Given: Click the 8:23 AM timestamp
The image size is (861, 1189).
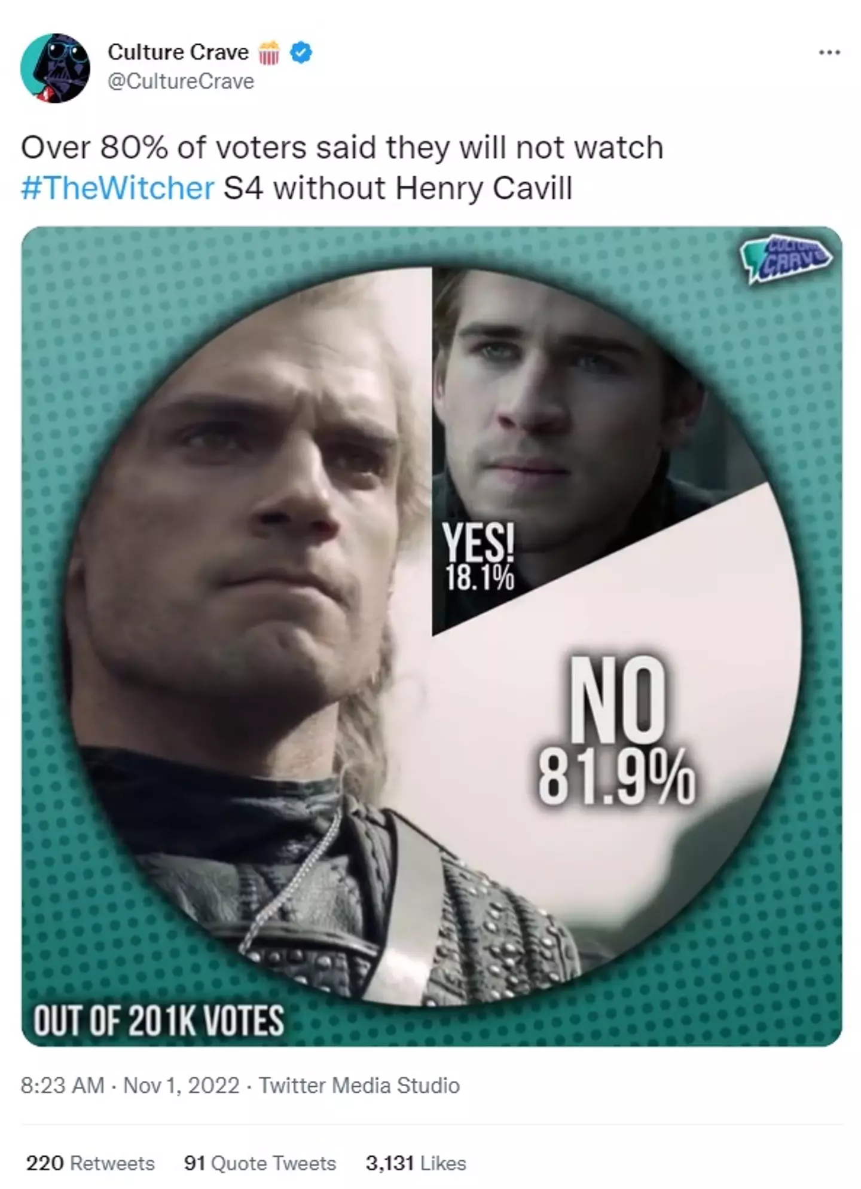Looking at the screenshot, I should pyautogui.click(x=62, y=1085).
